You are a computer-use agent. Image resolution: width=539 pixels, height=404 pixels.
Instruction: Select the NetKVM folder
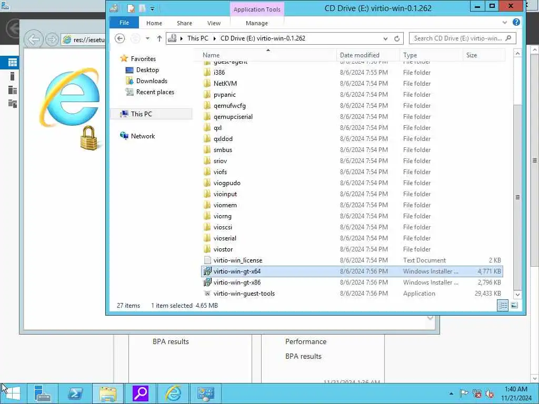tap(225, 84)
